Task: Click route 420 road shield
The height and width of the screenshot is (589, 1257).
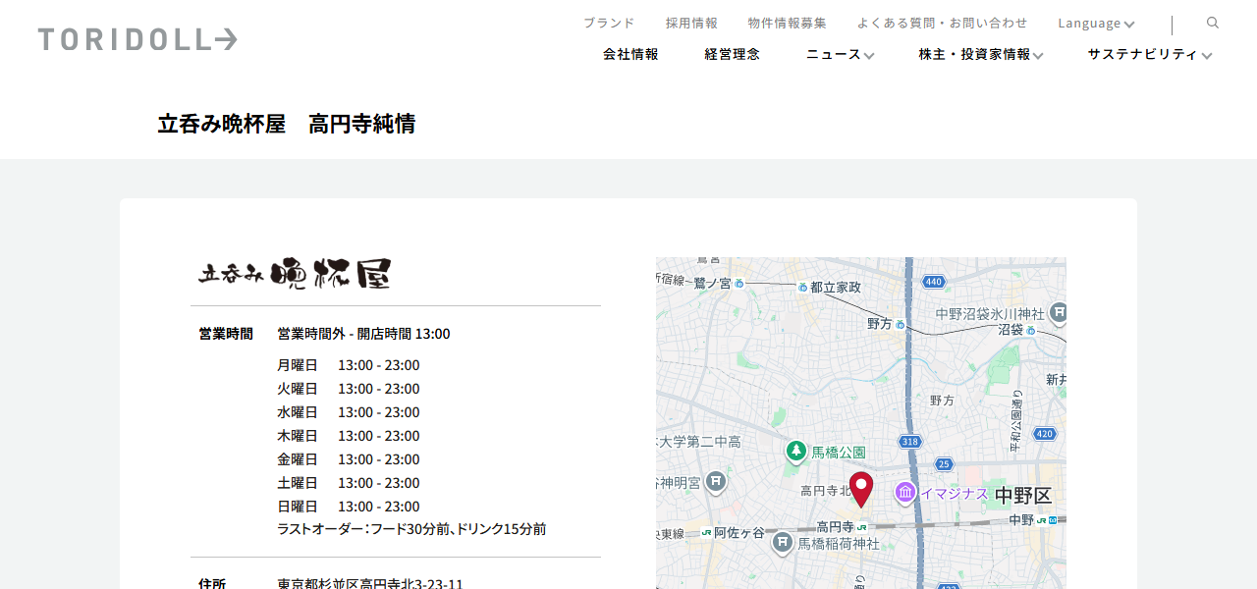Action: (x=1044, y=433)
